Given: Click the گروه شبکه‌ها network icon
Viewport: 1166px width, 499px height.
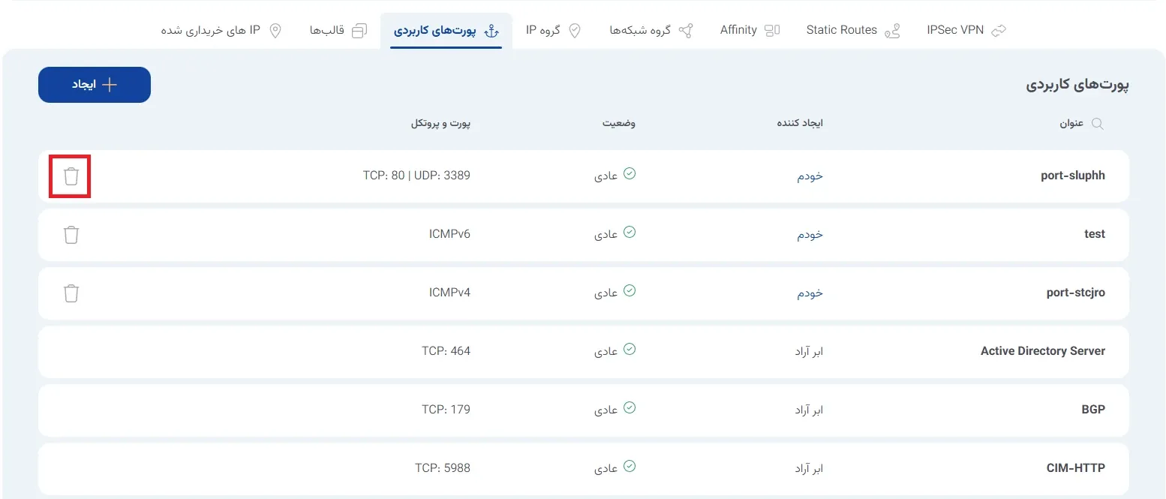Looking at the screenshot, I should (x=685, y=31).
